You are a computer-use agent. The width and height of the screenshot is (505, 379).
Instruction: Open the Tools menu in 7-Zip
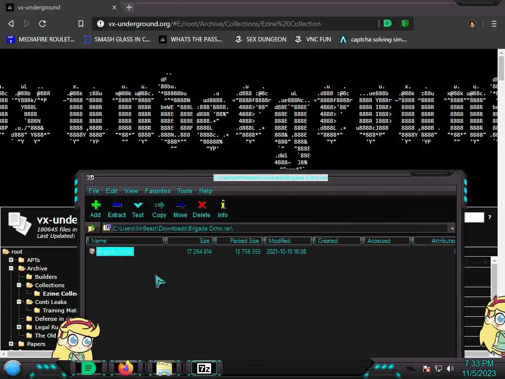coord(184,191)
